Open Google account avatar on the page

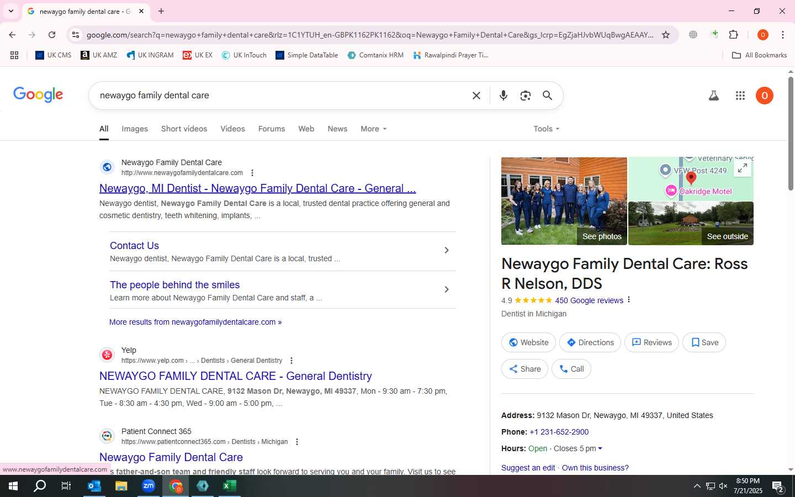(765, 96)
